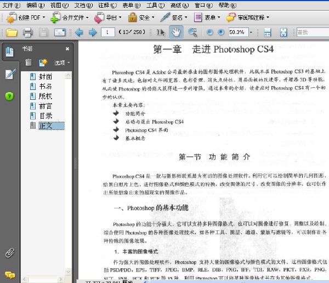The height and width of the screenshot is (283, 329).
Task: Choose the text select tool
Action: 161,32
